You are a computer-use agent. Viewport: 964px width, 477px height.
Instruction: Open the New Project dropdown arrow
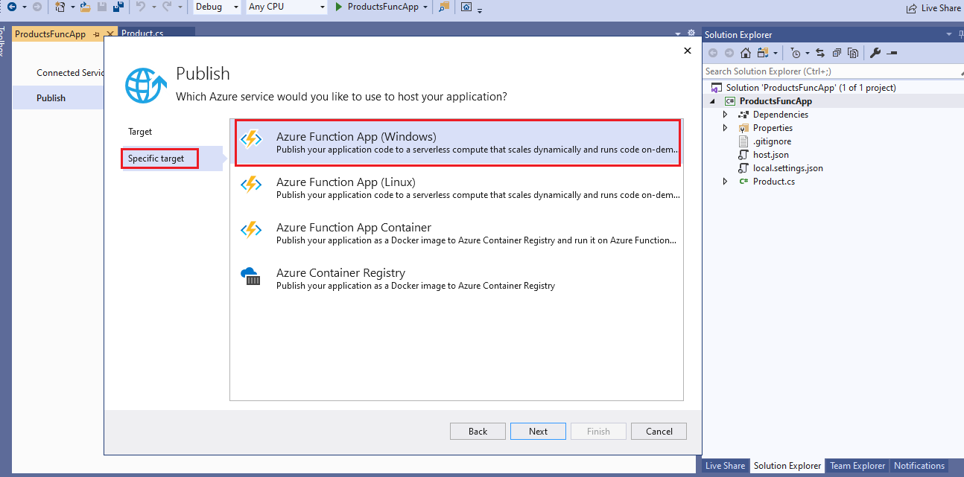pos(72,7)
